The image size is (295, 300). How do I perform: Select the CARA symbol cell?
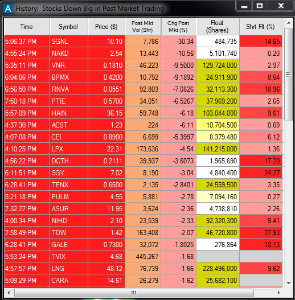[x=69, y=281]
